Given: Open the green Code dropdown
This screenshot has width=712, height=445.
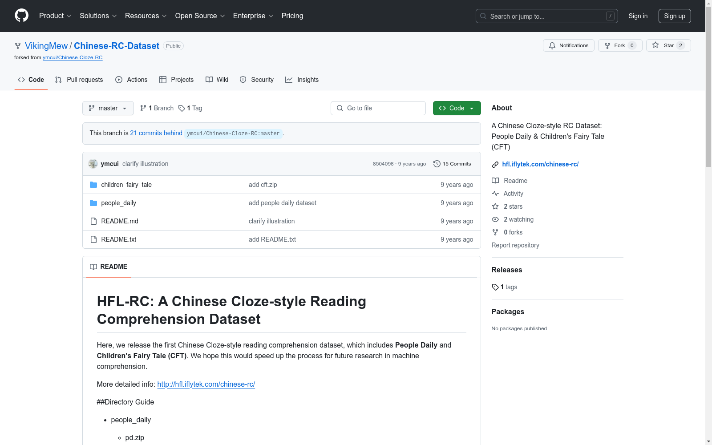Looking at the screenshot, I should click(457, 108).
